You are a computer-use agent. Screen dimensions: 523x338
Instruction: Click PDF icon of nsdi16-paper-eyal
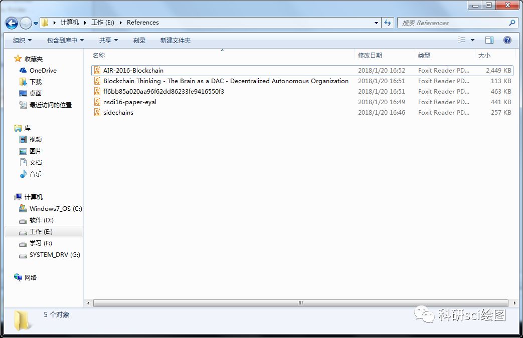pyautogui.click(x=97, y=102)
